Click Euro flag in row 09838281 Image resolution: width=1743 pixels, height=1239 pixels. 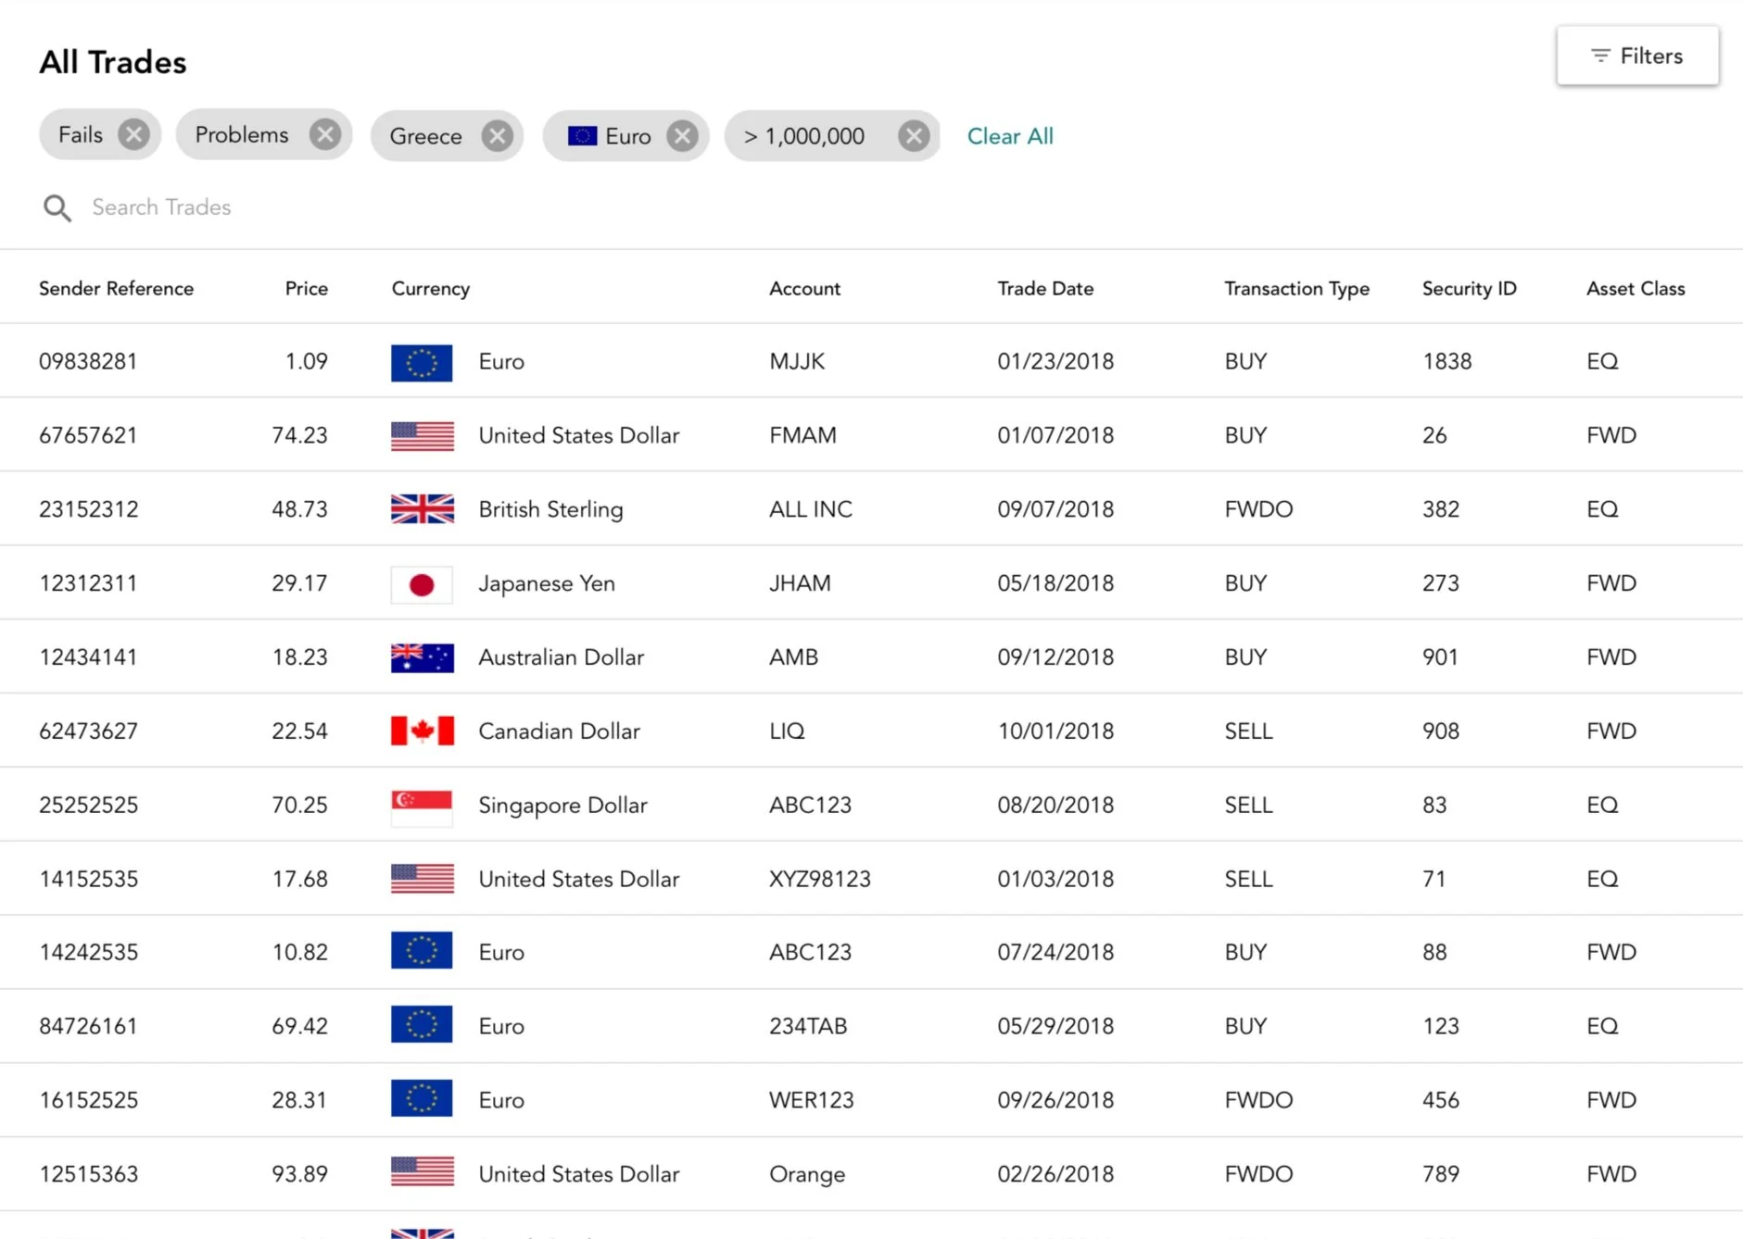(422, 363)
